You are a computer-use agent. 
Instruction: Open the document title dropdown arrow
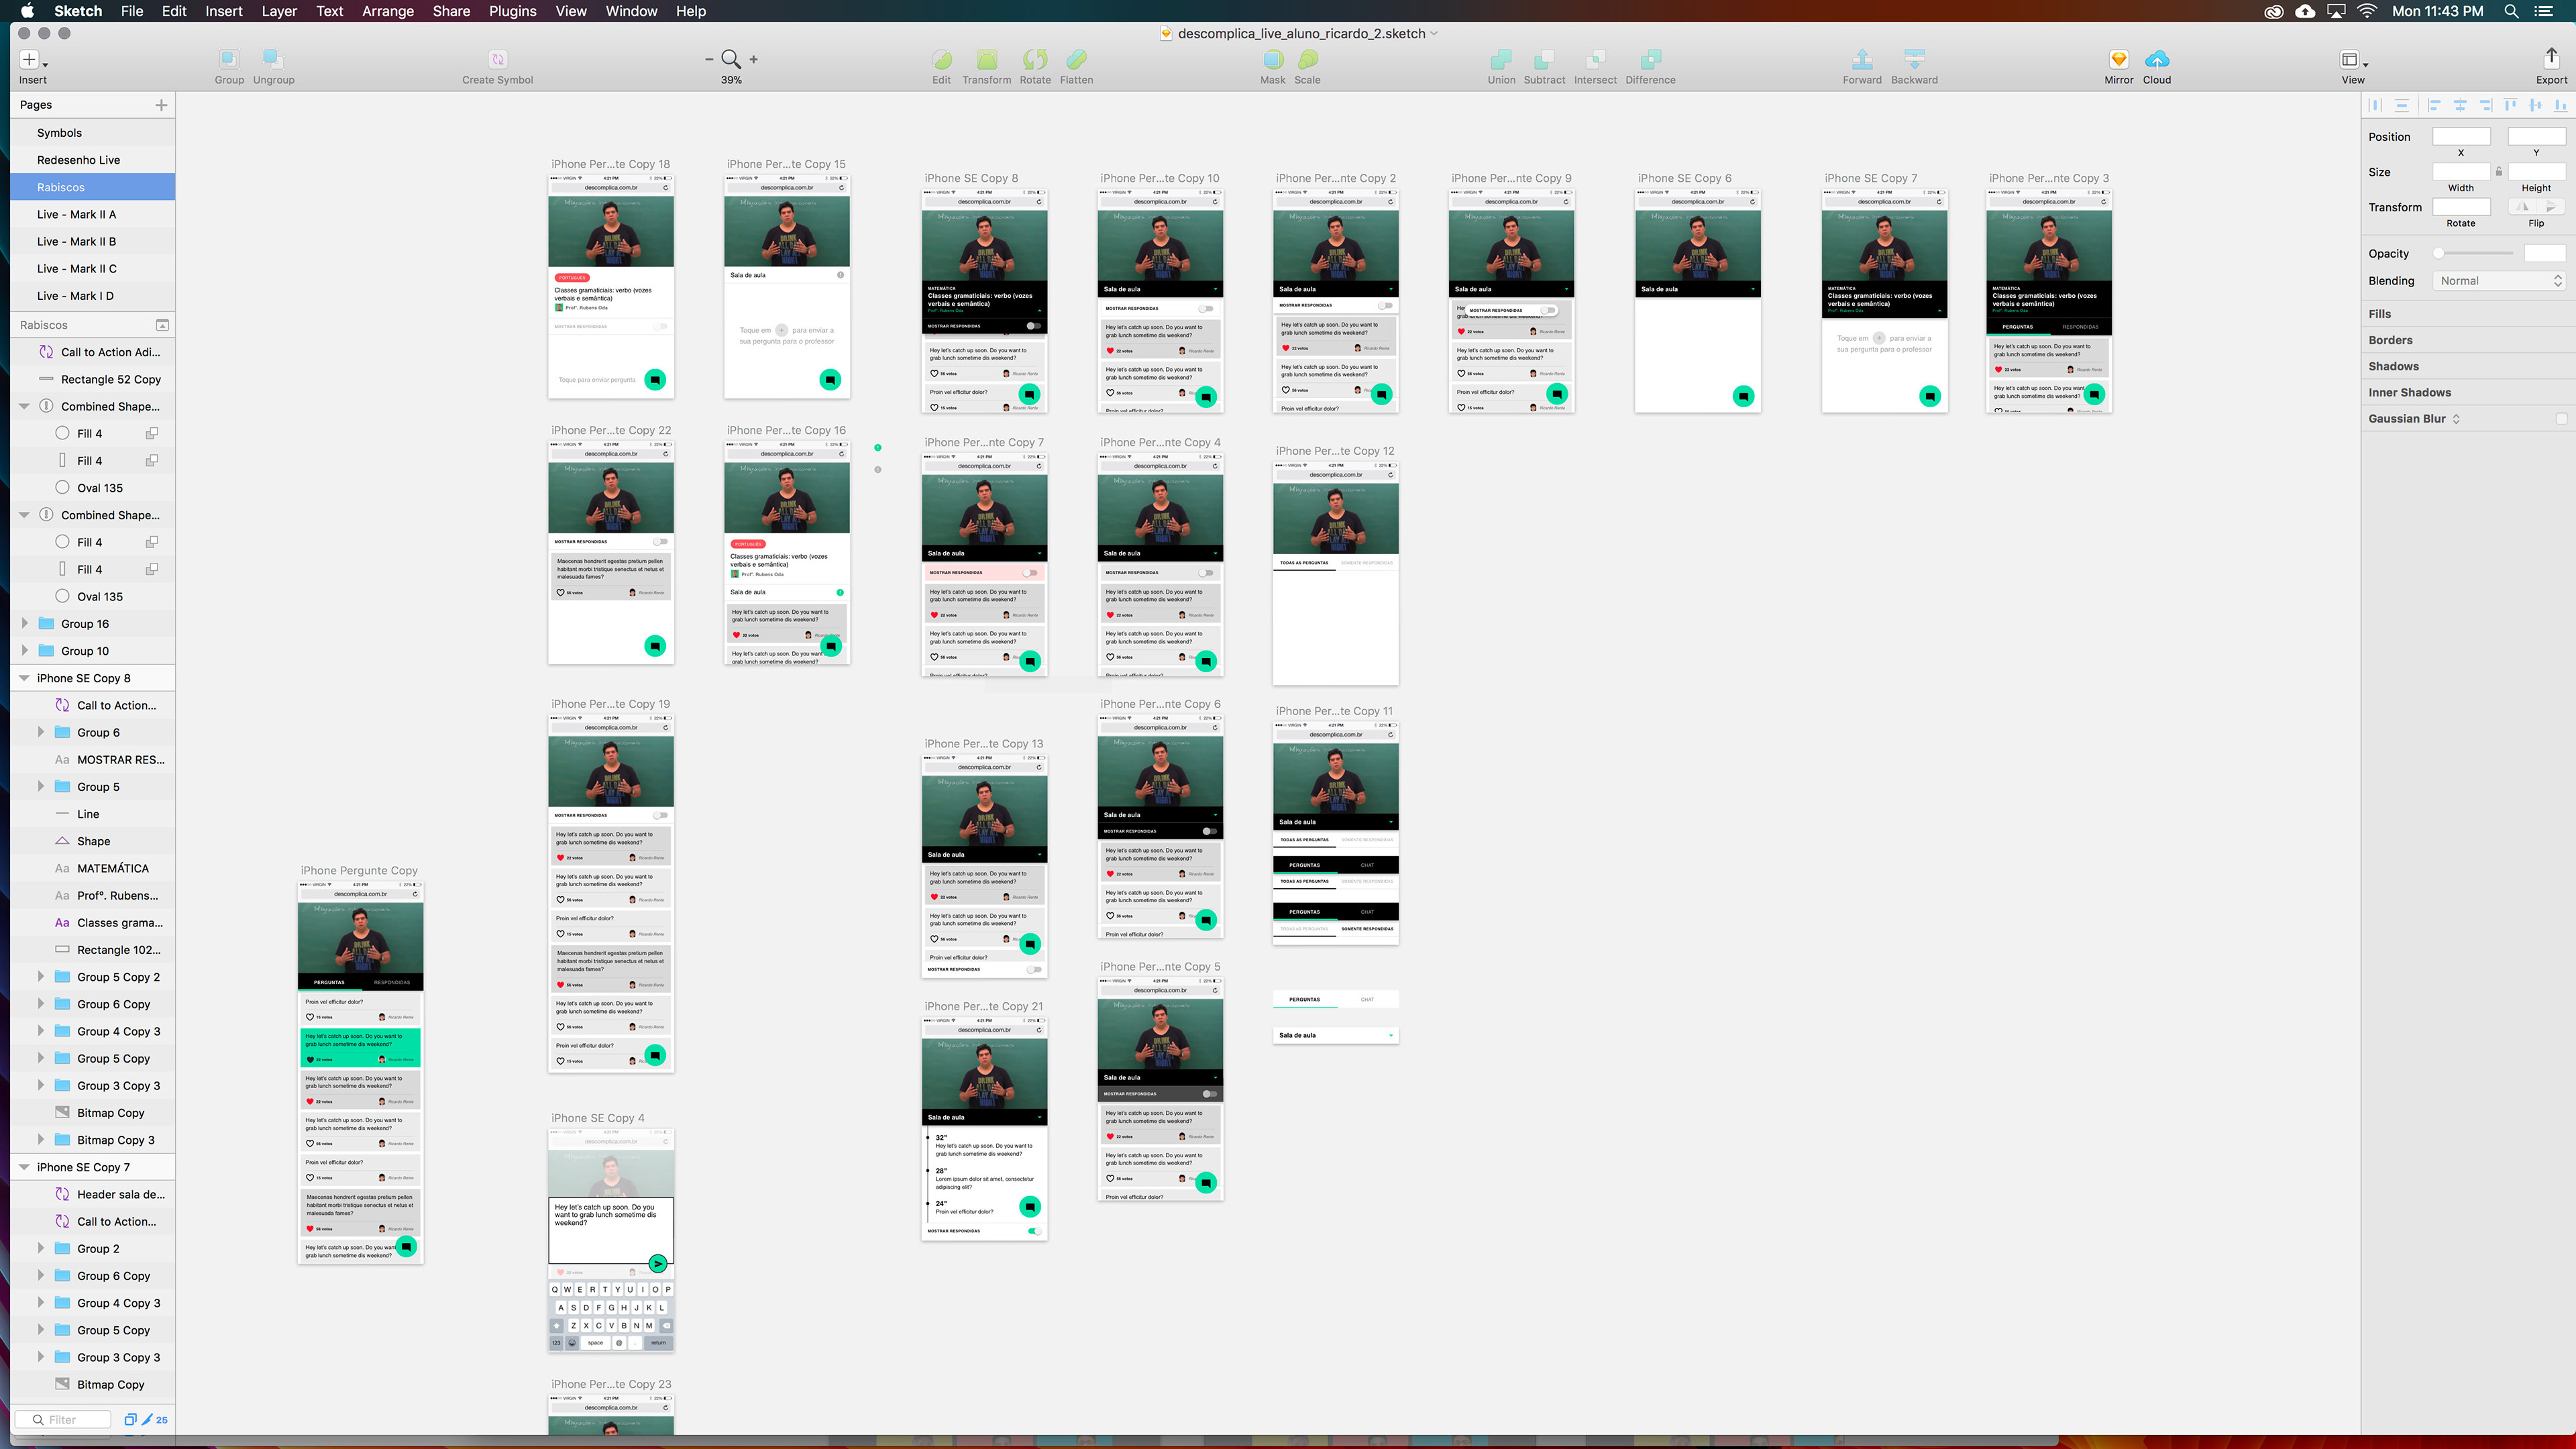click(x=1434, y=33)
